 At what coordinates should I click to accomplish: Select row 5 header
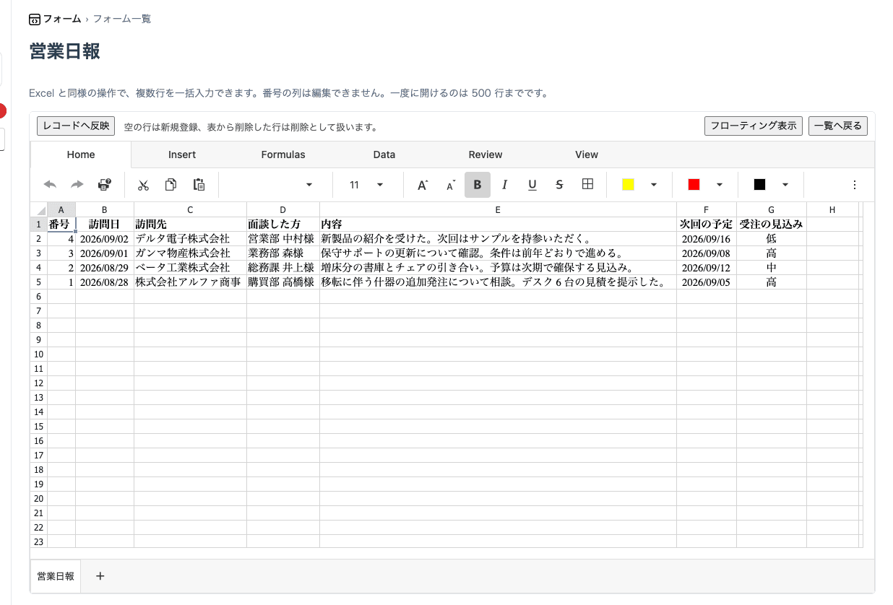coord(39,282)
